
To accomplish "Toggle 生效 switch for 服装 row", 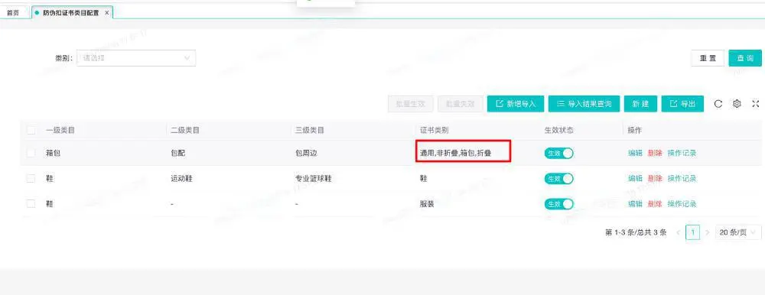I will click(x=559, y=204).
